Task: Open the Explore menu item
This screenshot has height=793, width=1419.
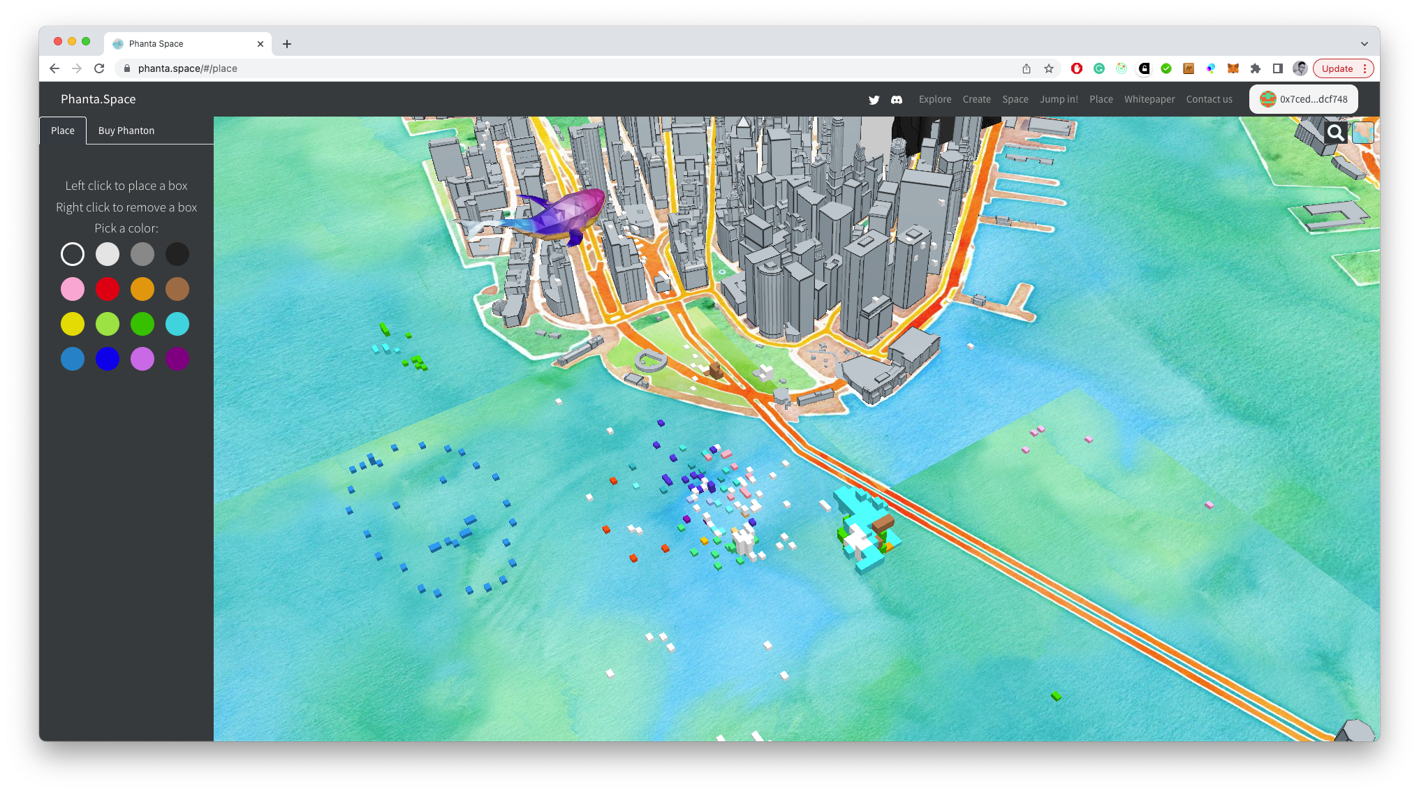Action: [x=935, y=99]
